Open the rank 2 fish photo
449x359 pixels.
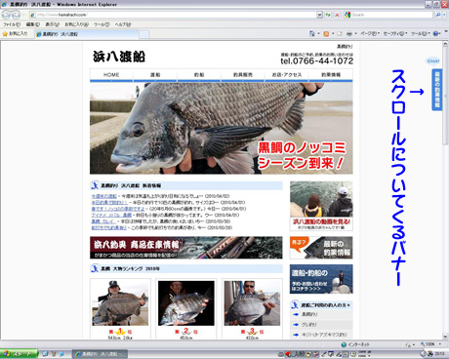[186, 303]
